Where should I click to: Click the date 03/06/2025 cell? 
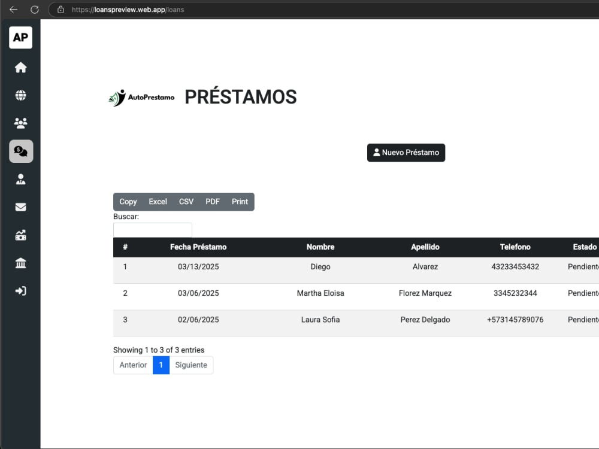click(x=198, y=293)
